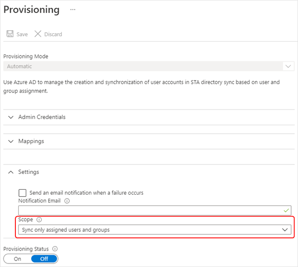Screen dimensions: 298x267
Task: Expand the Mappings section
Action: pos(31,141)
